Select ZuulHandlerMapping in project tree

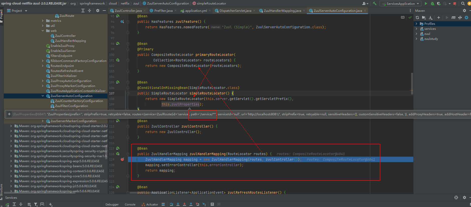(70, 41)
